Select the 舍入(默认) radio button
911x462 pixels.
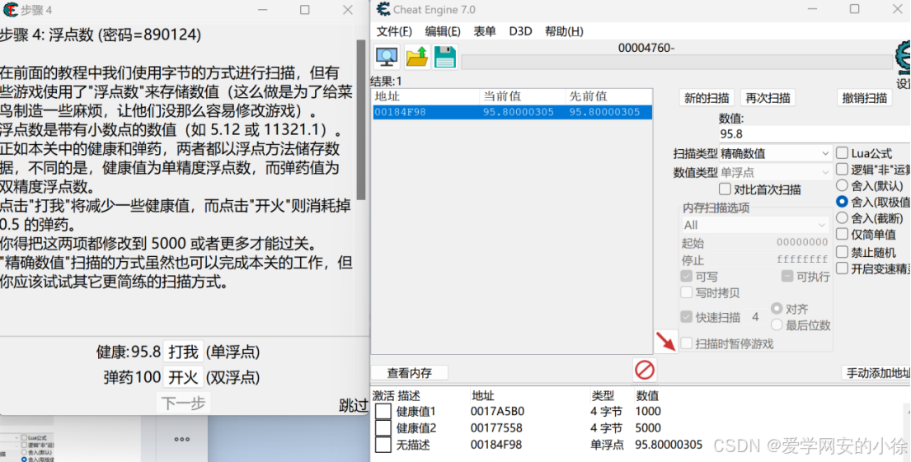[842, 186]
